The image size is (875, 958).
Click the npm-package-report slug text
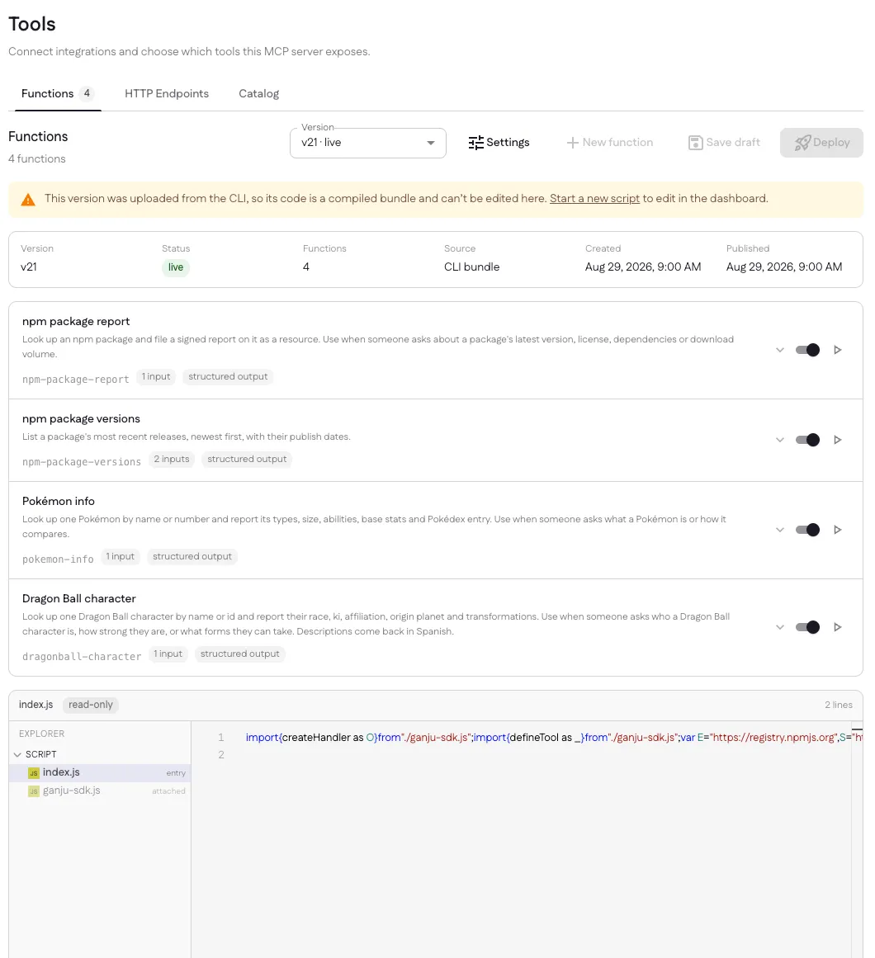(76, 380)
